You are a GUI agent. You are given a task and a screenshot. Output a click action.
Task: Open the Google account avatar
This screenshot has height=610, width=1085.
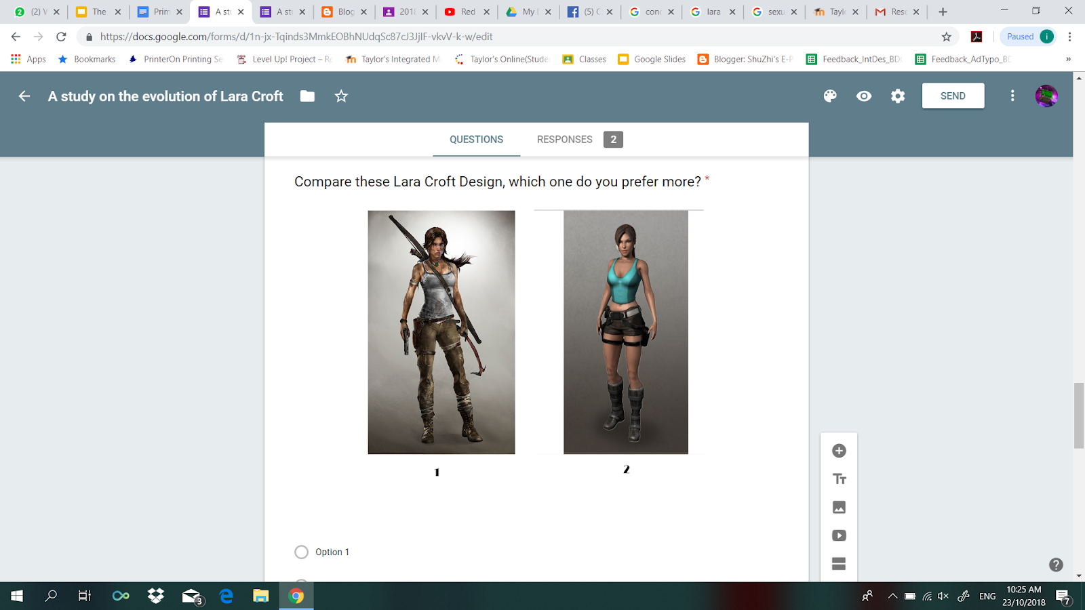point(1046,96)
